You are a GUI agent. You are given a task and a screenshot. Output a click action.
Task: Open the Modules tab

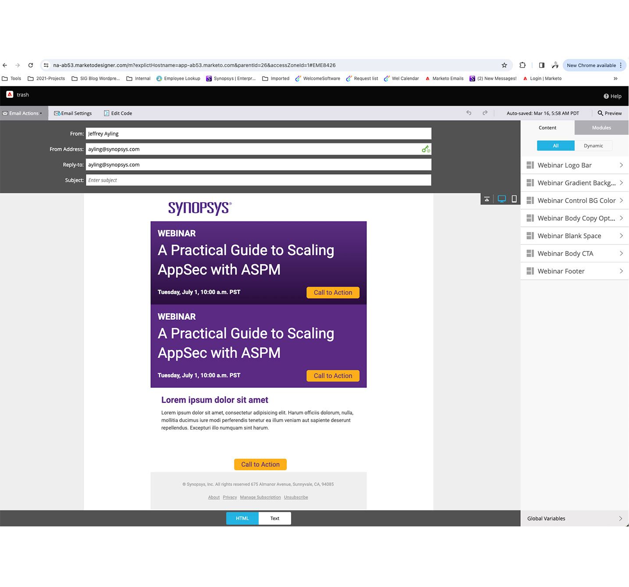[601, 128]
